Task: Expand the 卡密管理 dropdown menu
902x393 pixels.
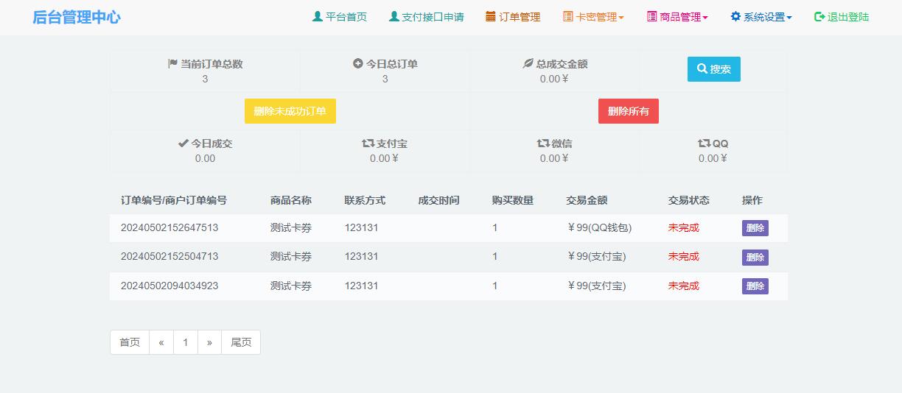Action: [x=593, y=17]
